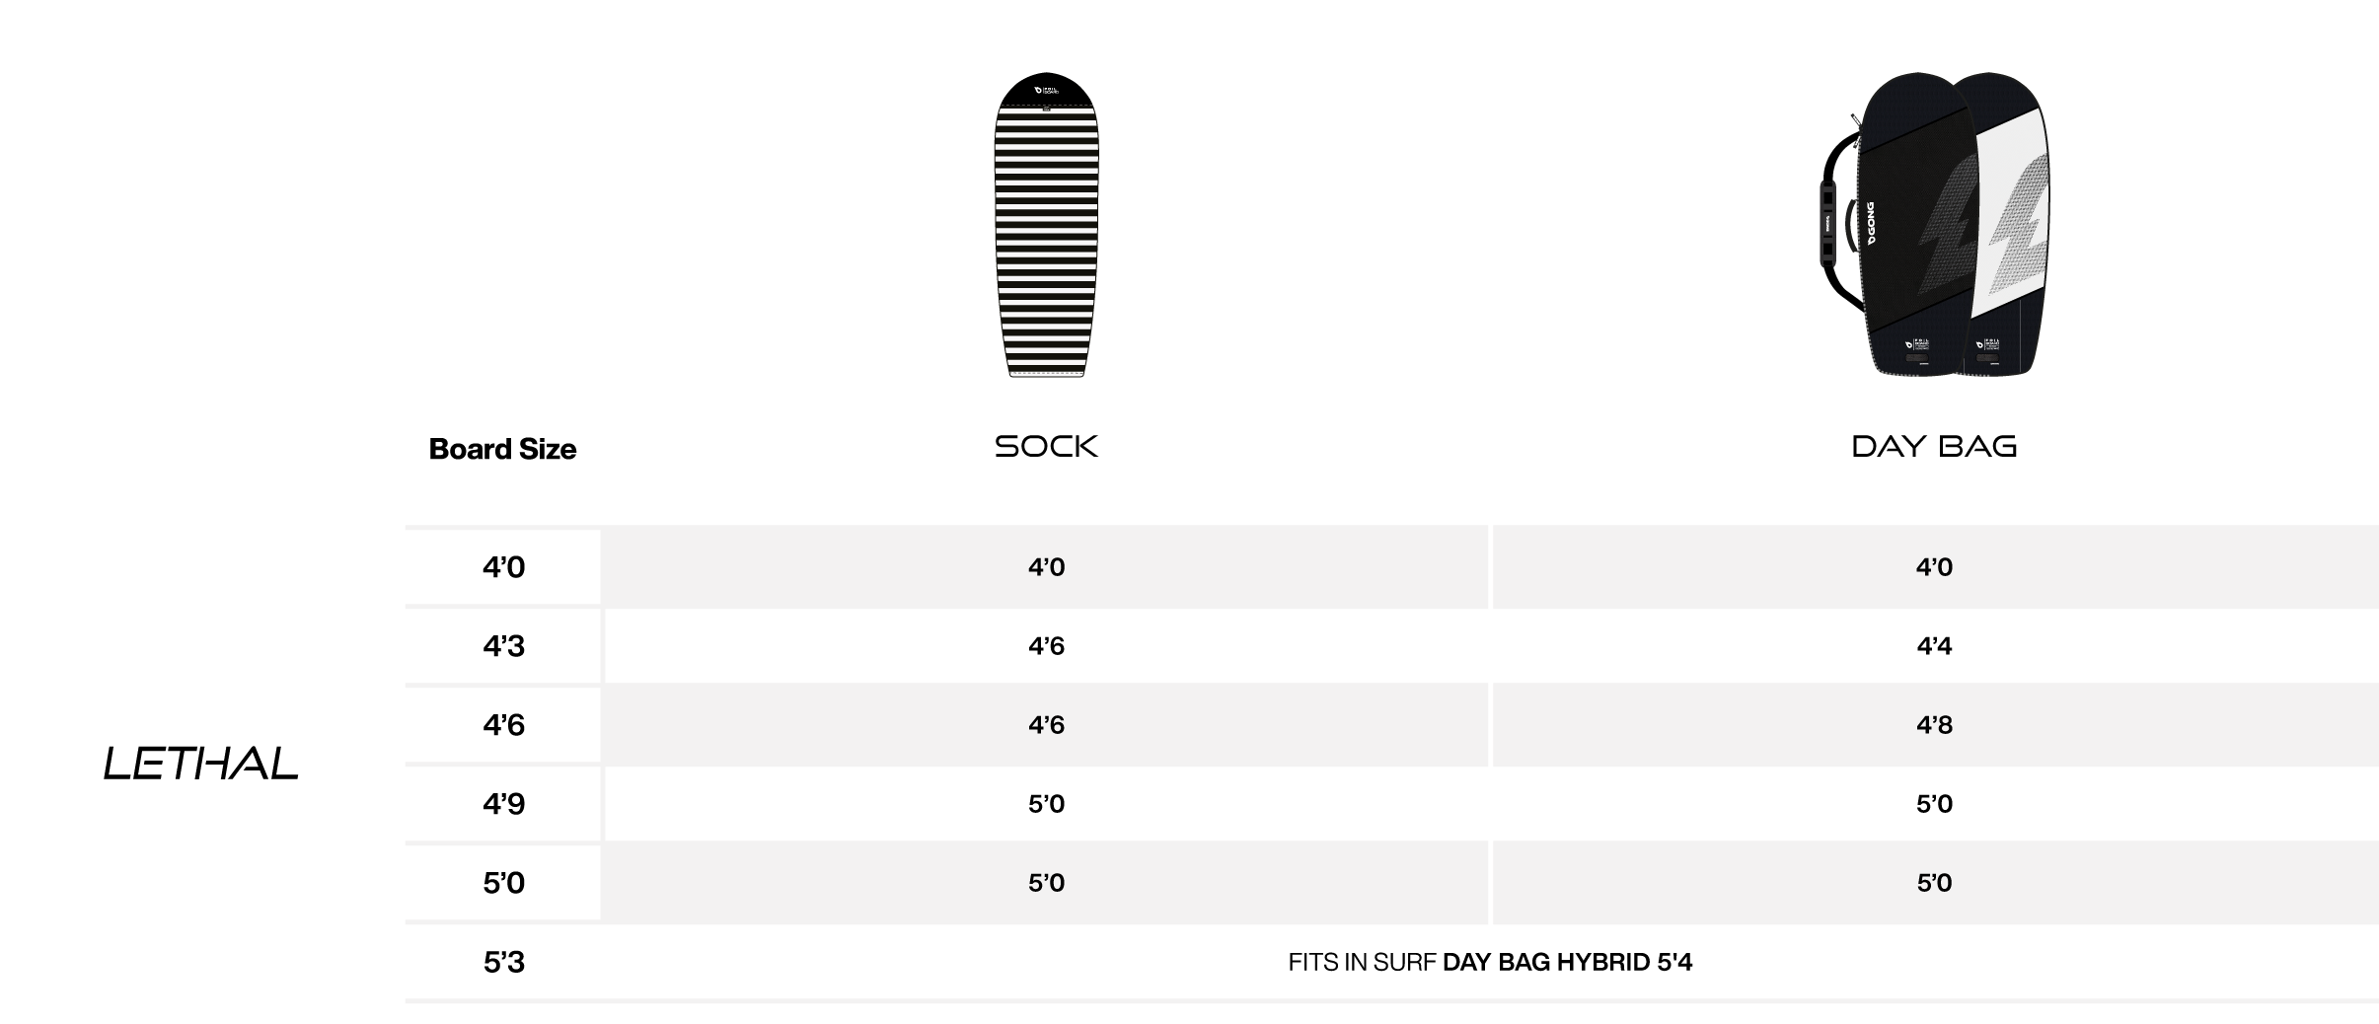This screenshot has height=1024, width=2379.
Task: Click sock size 4'6 for board 4'3
Action: point(1046,646)
